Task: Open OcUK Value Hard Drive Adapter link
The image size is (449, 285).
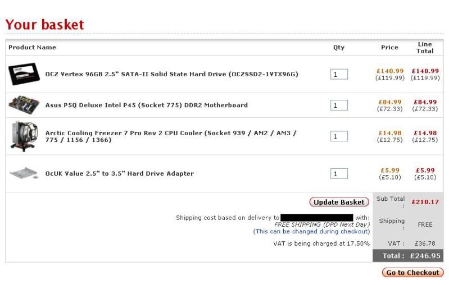Action: tap(119, 173)
